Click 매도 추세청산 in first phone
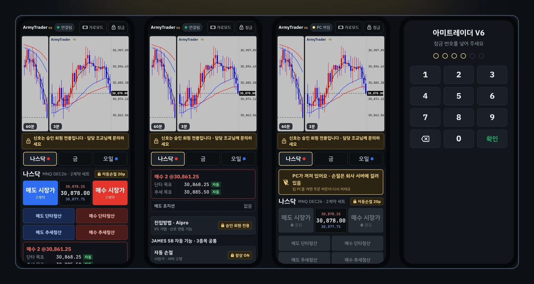 49,232
